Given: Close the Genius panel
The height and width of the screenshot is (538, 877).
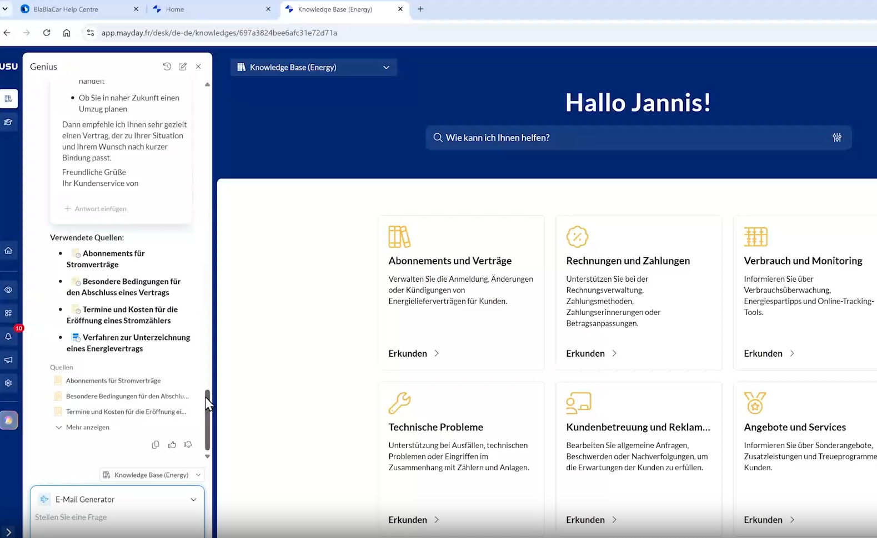Looking at the screenshot, I should coord(198,67).
